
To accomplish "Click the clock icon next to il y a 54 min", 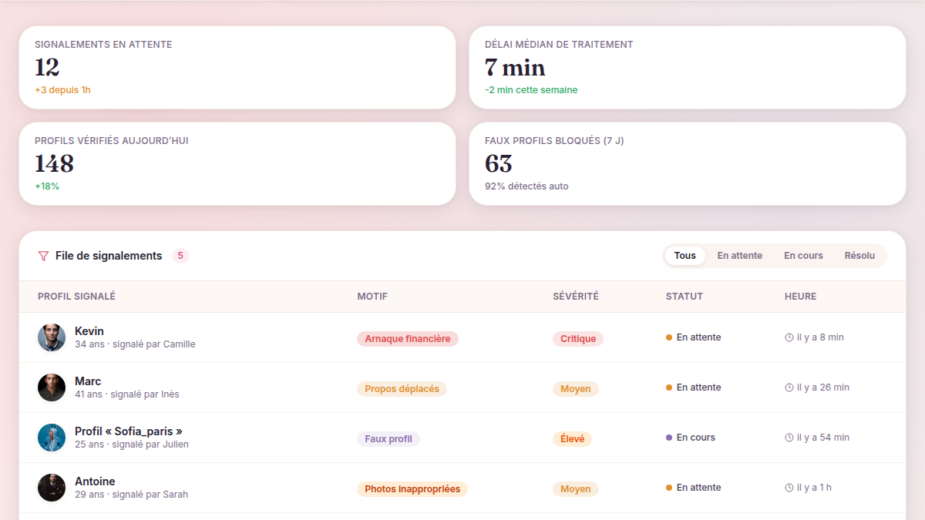I will click(x=789, y=438).
